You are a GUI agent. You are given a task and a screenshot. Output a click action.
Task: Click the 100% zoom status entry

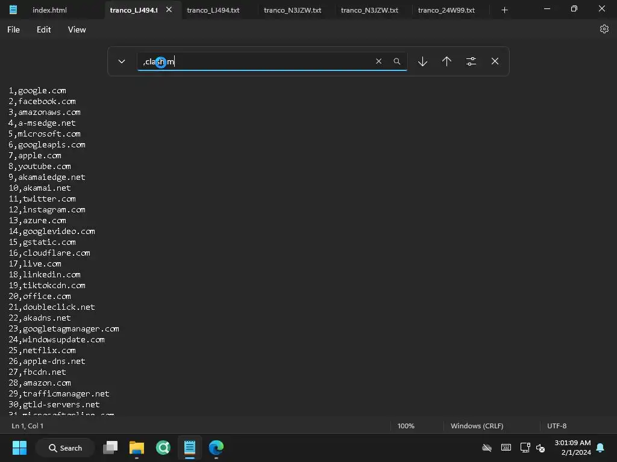(406, 426)
